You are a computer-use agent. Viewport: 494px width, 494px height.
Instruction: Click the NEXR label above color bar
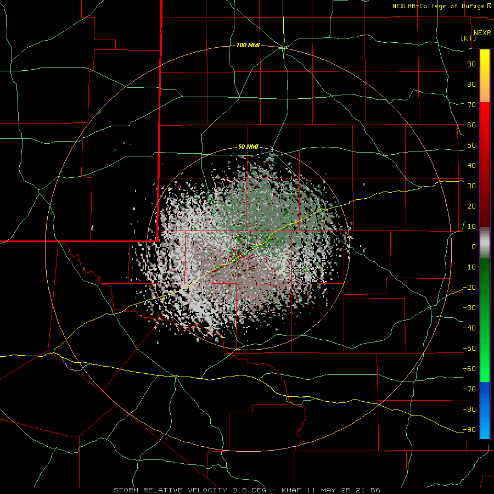point(482,32)
